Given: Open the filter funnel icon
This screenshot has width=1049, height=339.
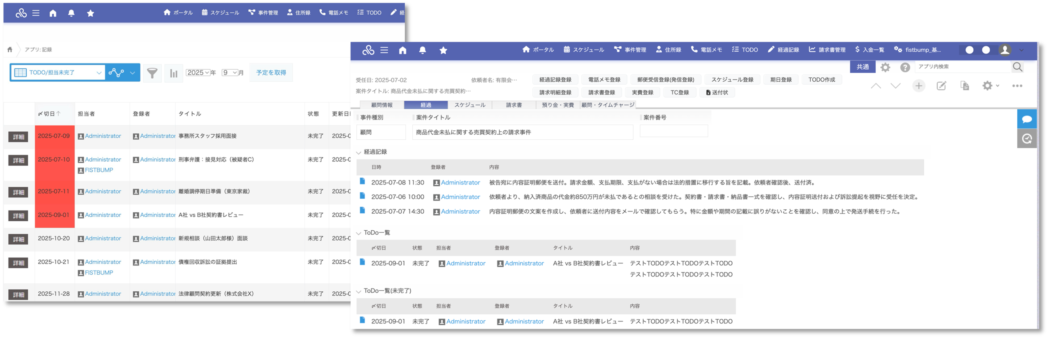Looking at the screenshot, I should pyautogui.click(x=152, y=73).
